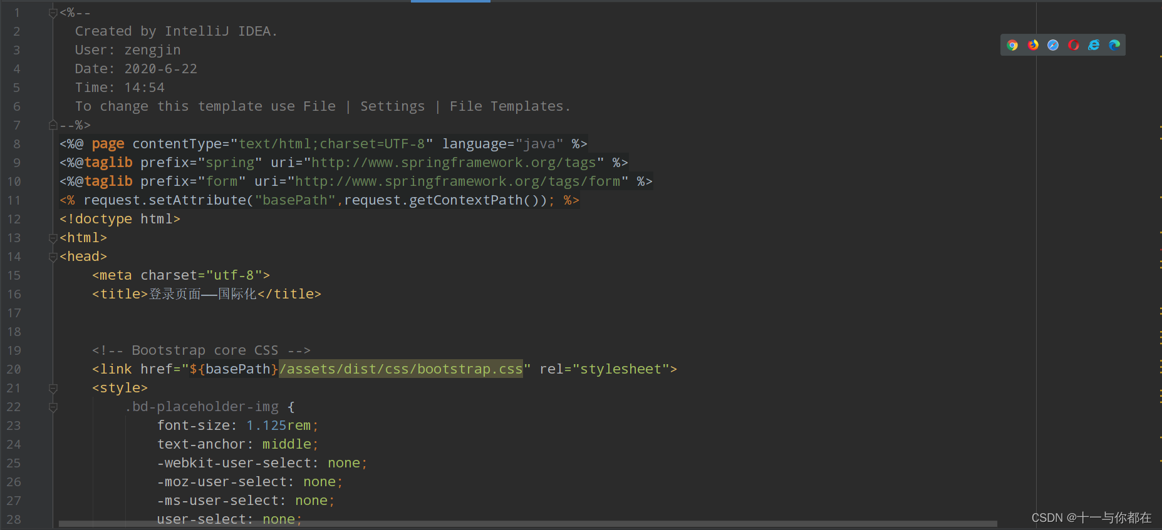Open page preview in Safari browser
The height and width of the screenshot is (530, 1162).
click(1053, 45)
